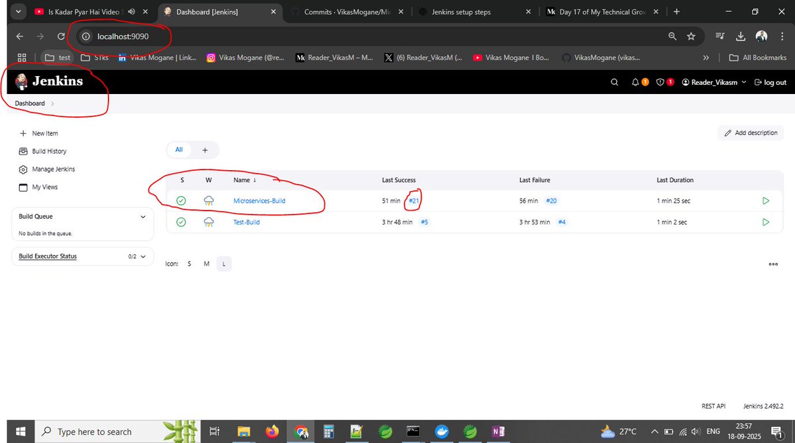The height and width of the screenshot is (443, 795).
Task: Click Test-Build success status icon
Action: [x=181, y=222]
